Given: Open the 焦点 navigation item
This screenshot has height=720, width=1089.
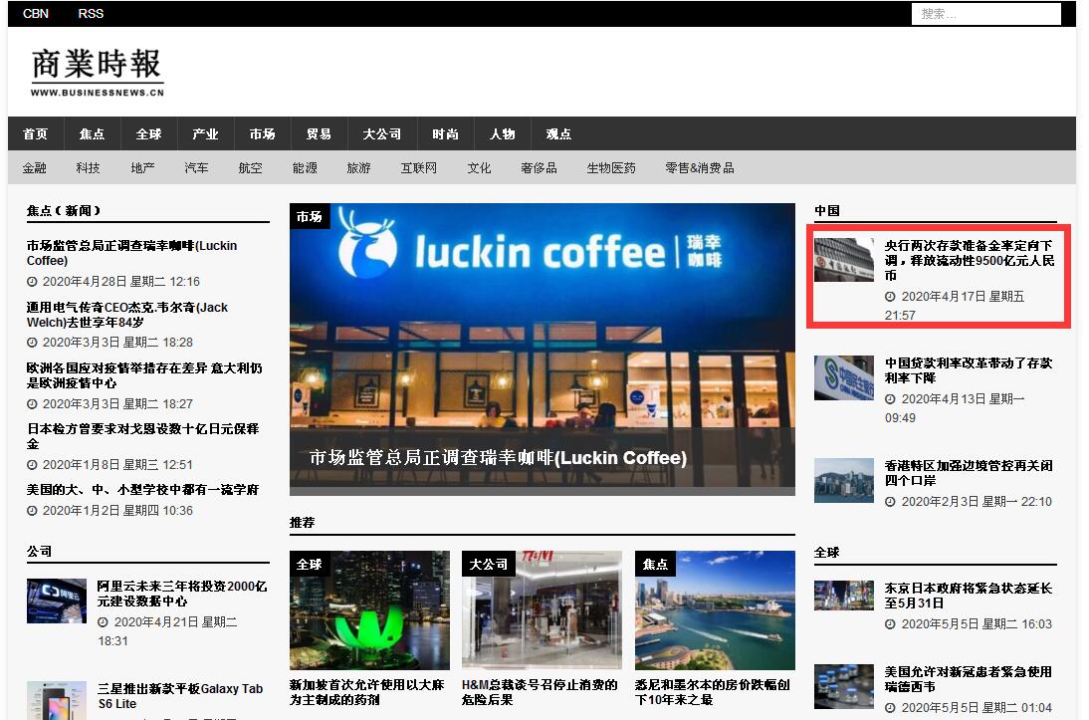Looking at the screenshot, I should click(x=92, y=133).
